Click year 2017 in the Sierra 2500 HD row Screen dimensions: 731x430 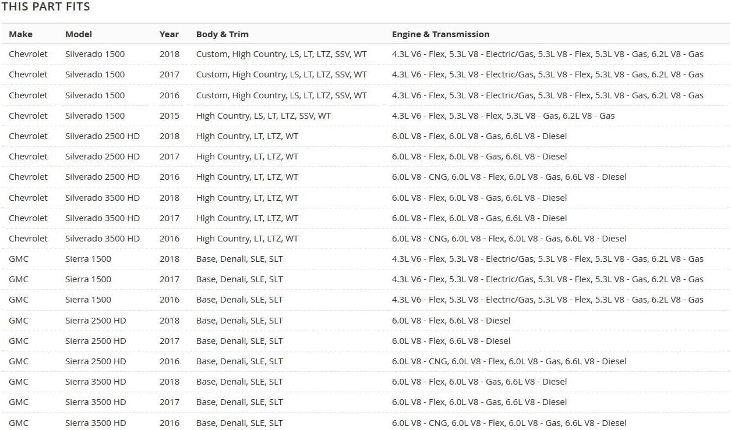169,341
